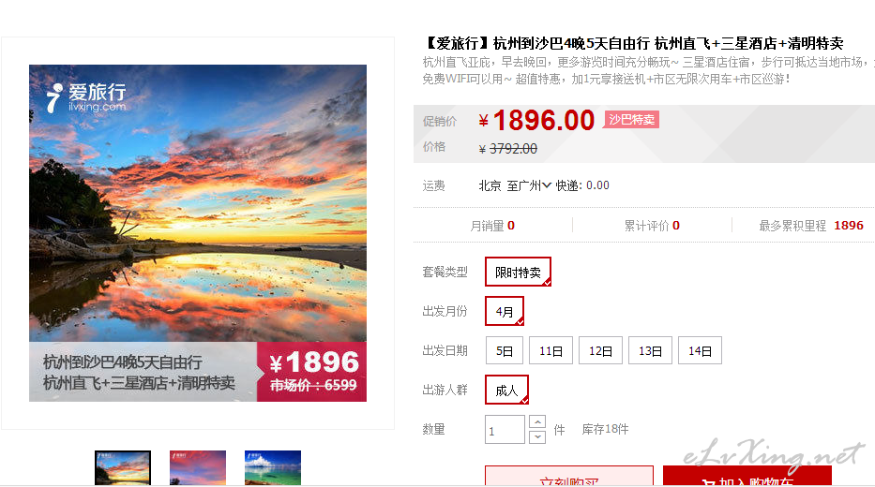Choose departure date 14日
This screenshot has height=487, width=875.
point(700,350)
